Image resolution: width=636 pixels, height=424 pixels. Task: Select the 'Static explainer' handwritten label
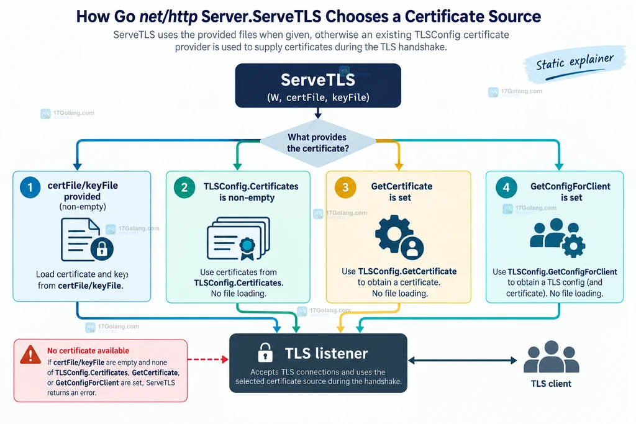575,62
